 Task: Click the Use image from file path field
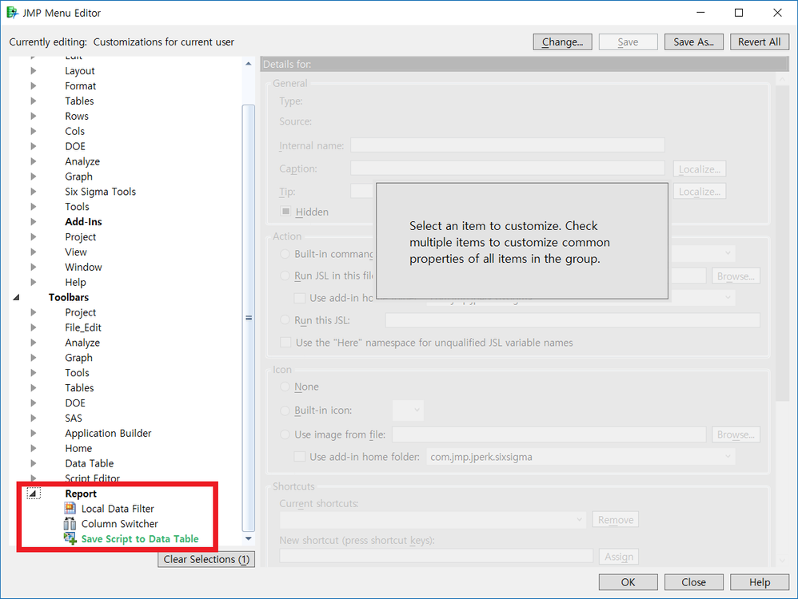(549, 434)
